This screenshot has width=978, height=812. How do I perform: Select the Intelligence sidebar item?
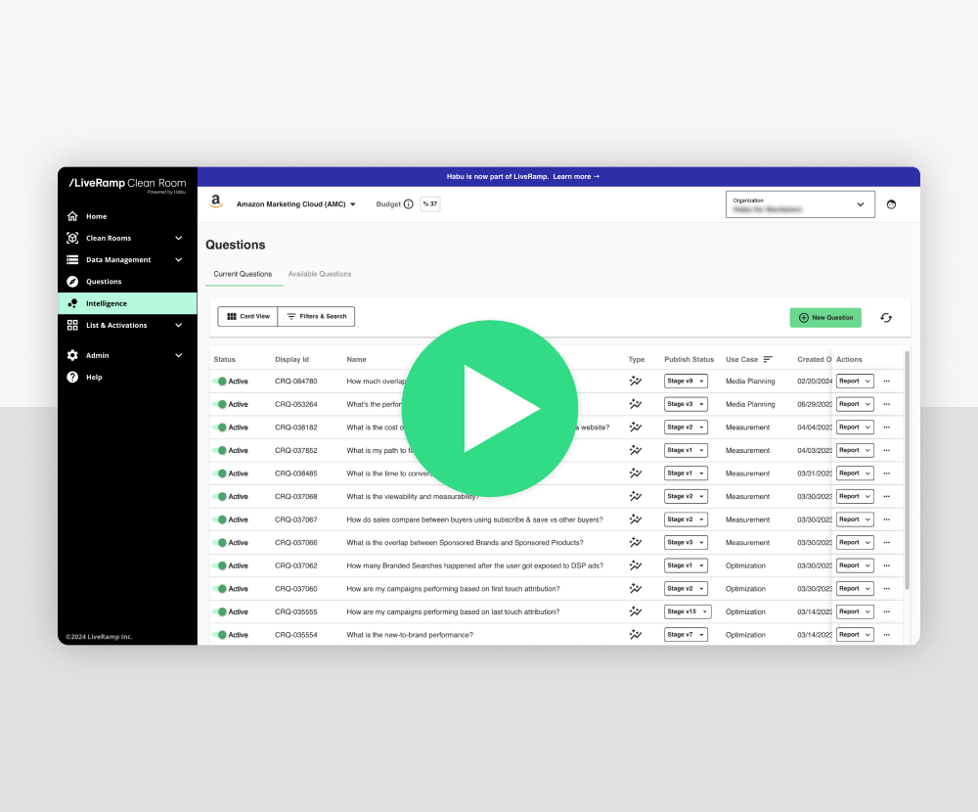pos(127,303)
